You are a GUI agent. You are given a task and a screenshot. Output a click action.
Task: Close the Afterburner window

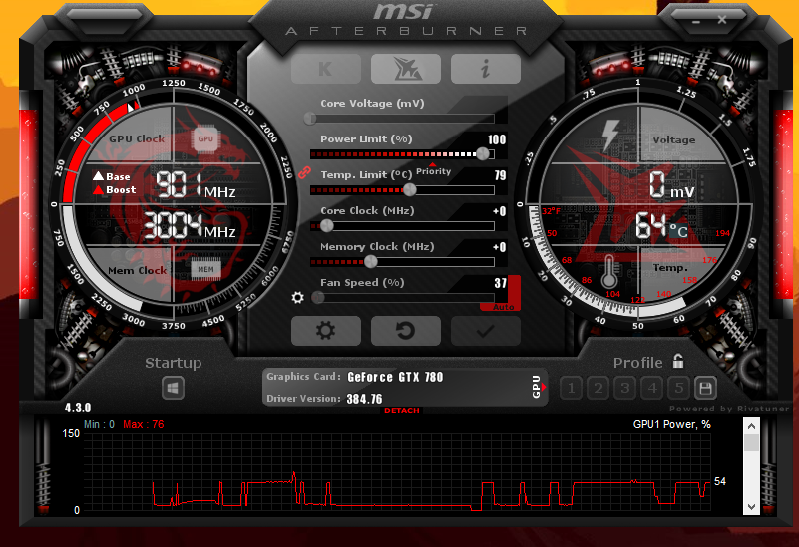click(x=722, y=20)
